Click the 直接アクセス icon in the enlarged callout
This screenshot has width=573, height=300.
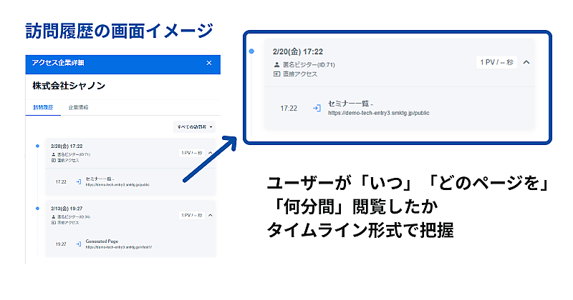click(x=276, y=74)
